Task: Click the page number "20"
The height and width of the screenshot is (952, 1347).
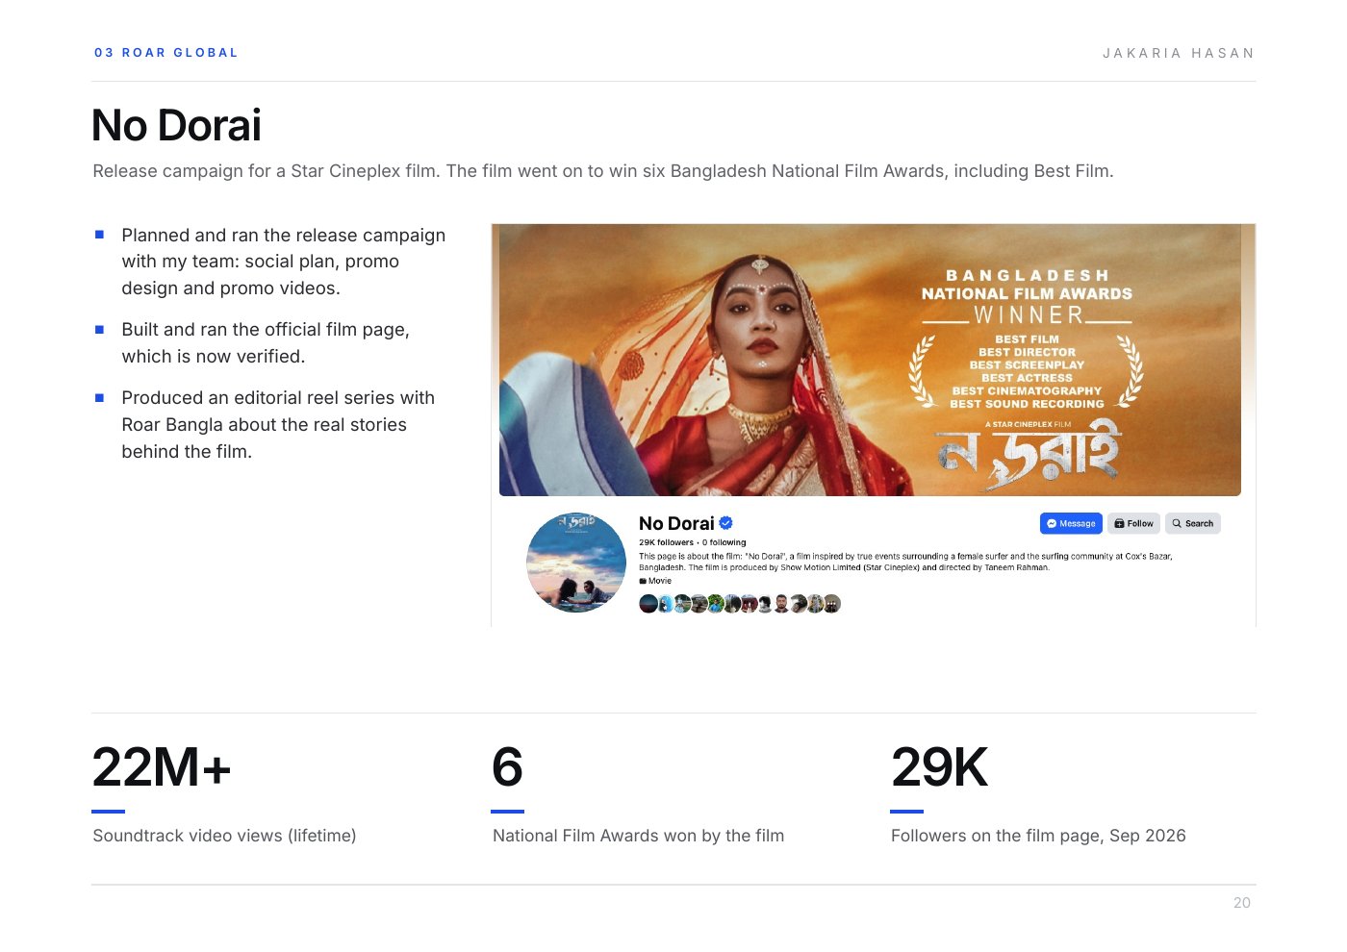Action: coord(1242,902)
